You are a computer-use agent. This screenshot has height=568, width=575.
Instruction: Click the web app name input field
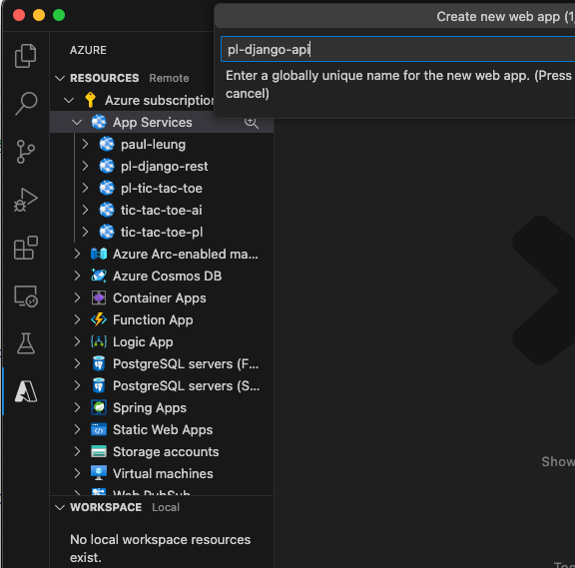tap(398, 49)
